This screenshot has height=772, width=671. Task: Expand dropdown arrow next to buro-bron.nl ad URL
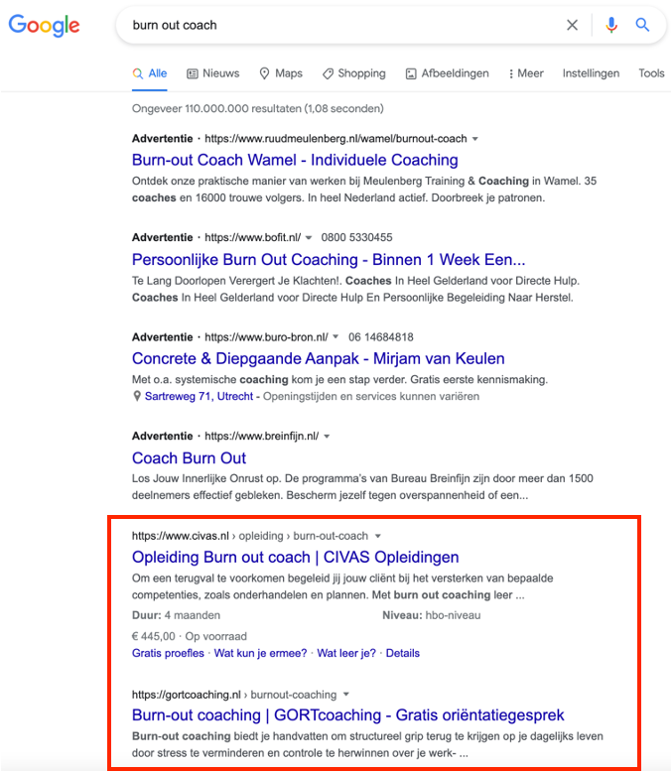click(x=335, y=336)
